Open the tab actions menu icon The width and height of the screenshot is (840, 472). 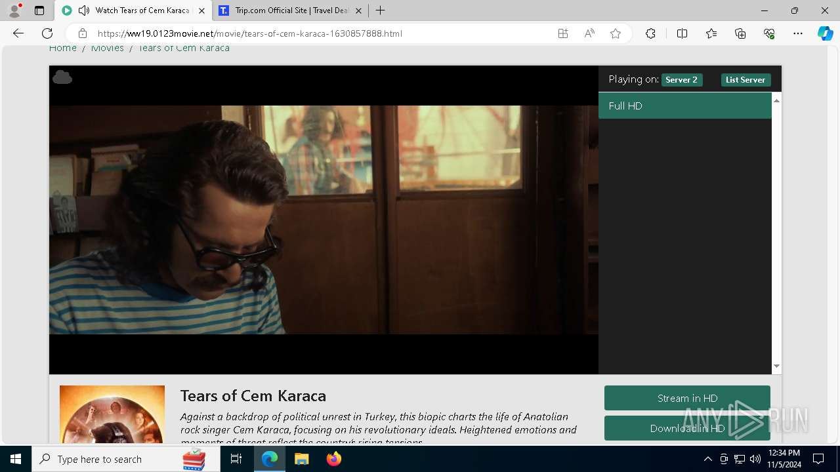click(39, 10)
